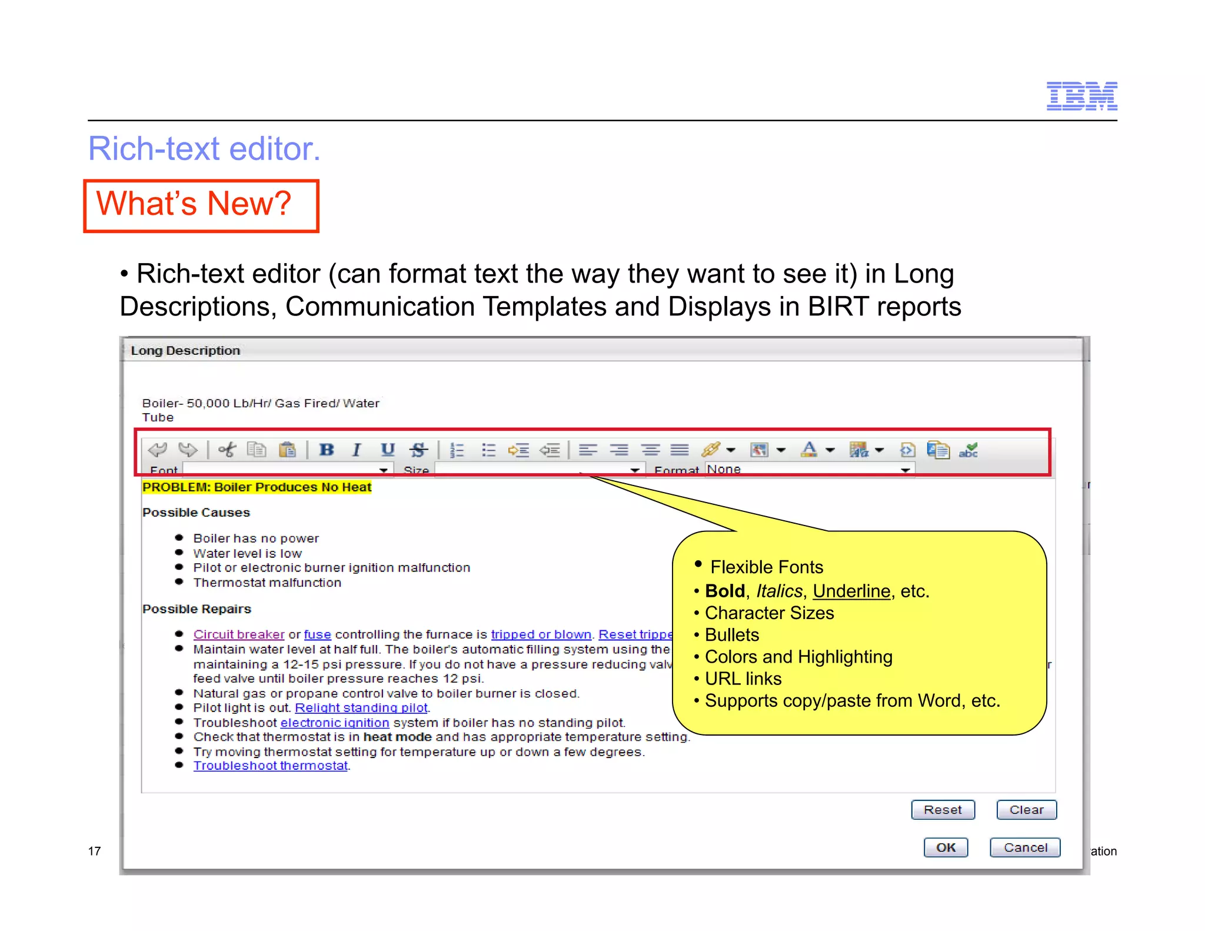Click the Try moving thermostat setting line
Screen dimensions: 1205x931
point(419,752)
